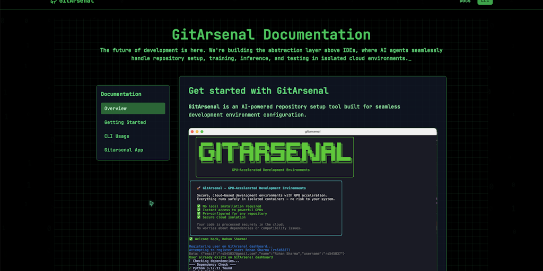Click the GitArsenal Documentation page title

point(271,34)
